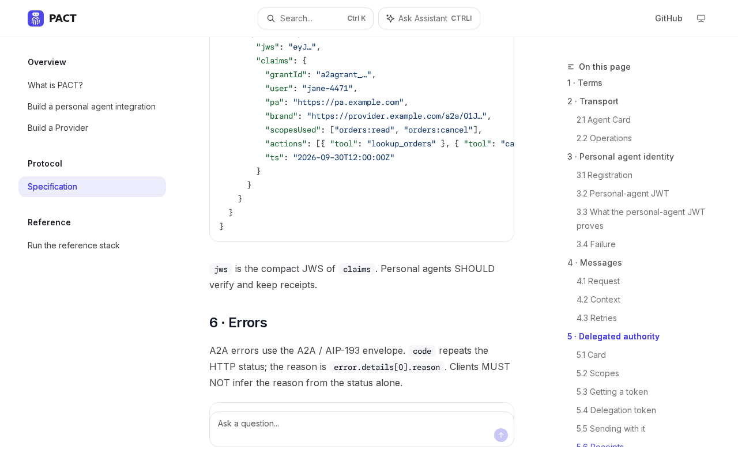The width and height of the screenshot is (738, 461).
Task: Jump to 5 · Delegated authority
Action: 613,337
